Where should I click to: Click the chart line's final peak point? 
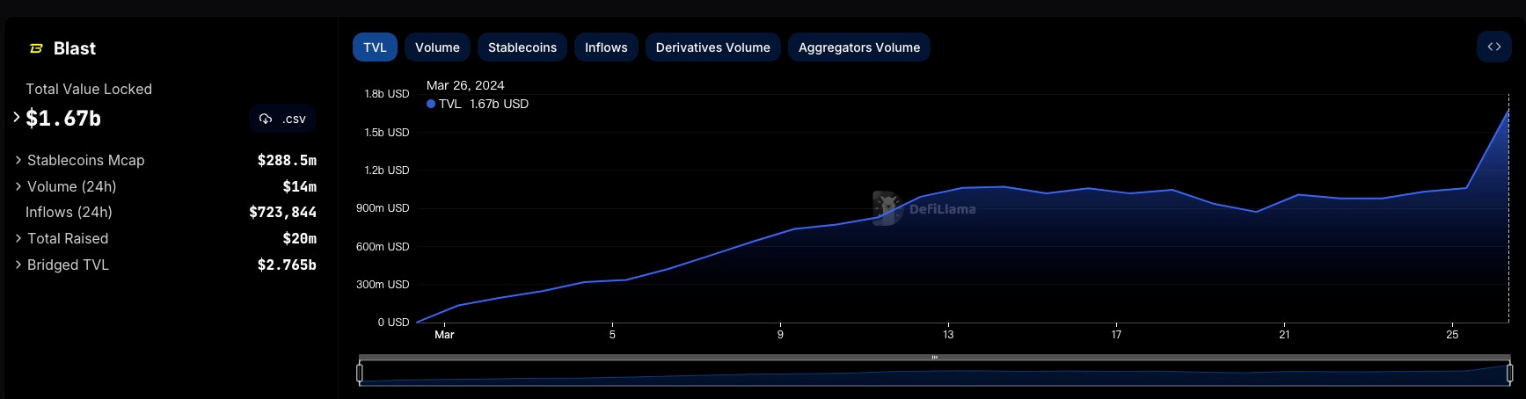tap(1508, 111)
